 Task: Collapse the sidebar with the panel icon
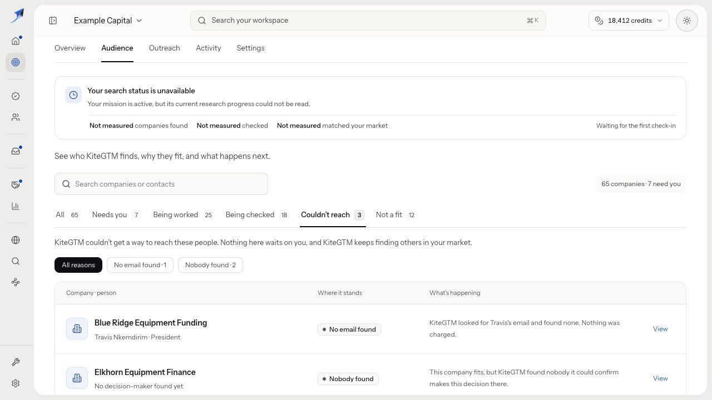click(x=53, y=21)
